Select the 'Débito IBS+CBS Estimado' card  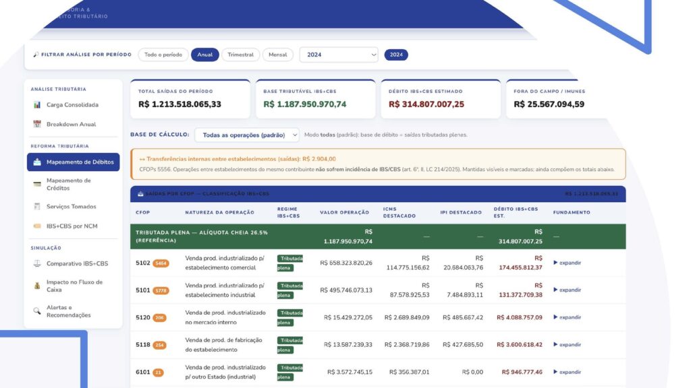pos(441,99)
